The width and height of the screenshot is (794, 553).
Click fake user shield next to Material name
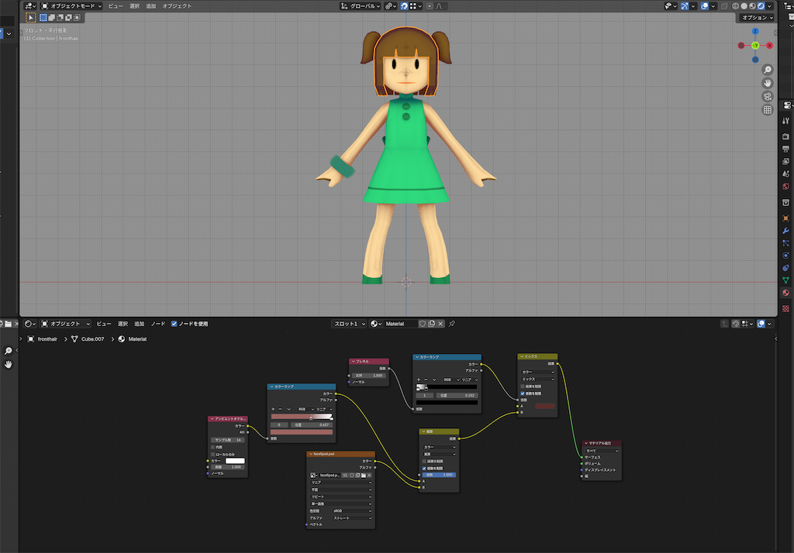423,324
